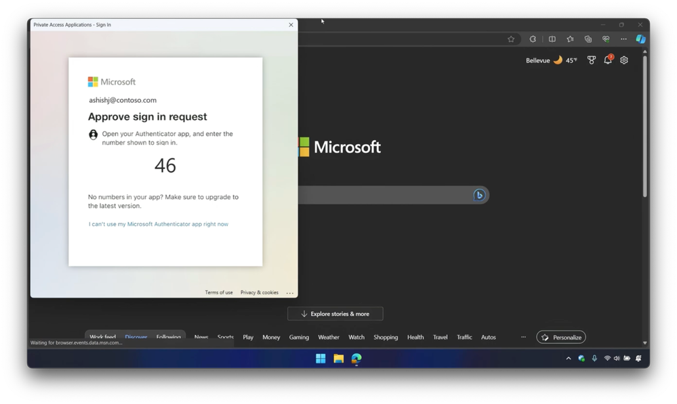Click 'I can't use my Microsoft Authenticator app' link
The image size is (677, 404).
[159, 224]
